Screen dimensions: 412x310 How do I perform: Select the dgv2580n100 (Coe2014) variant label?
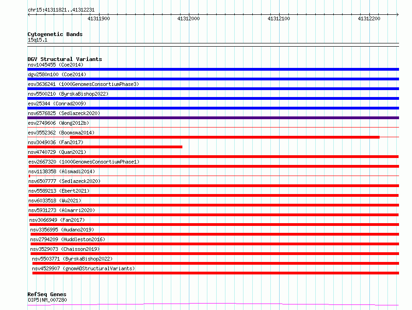57,74
